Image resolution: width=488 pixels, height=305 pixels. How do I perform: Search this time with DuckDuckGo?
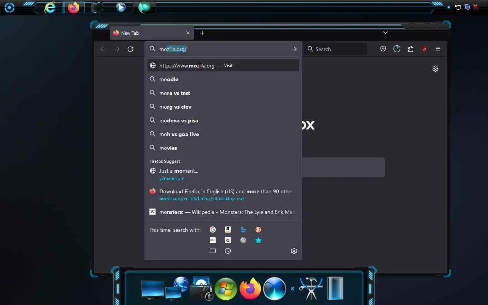click(258, 230)
